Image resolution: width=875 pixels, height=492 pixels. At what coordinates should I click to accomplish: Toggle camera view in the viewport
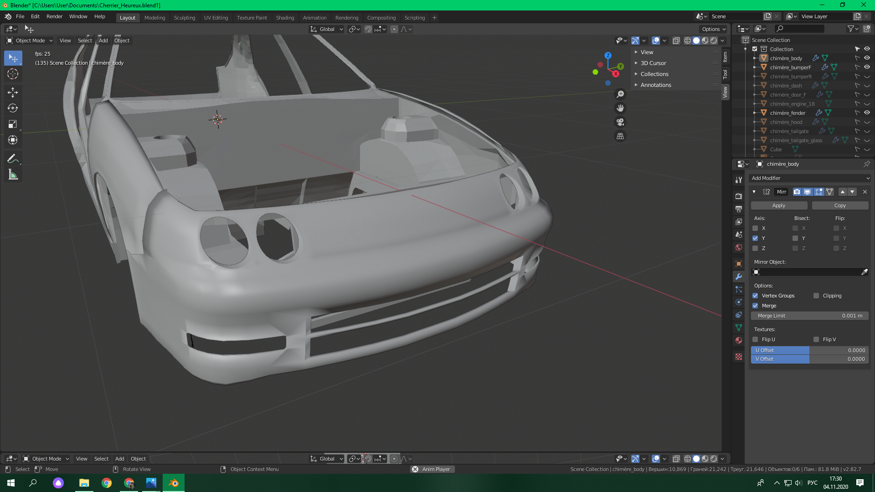click(620, 122)
